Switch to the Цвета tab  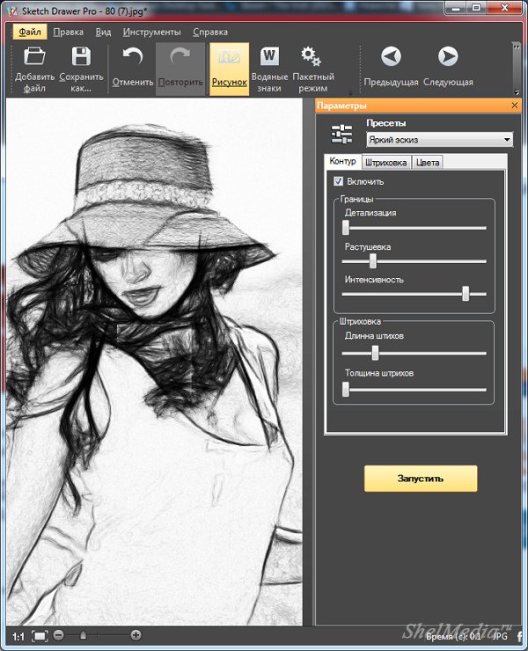428,162
